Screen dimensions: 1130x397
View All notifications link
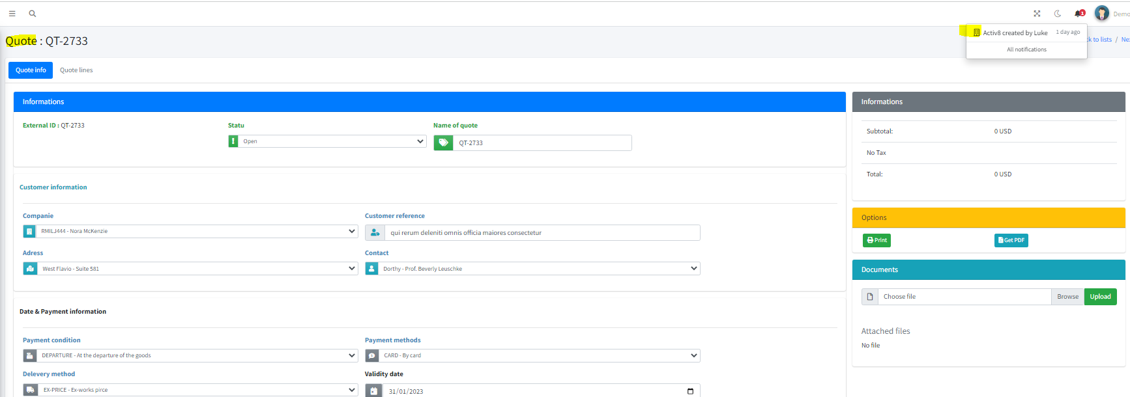point(1026,49)
